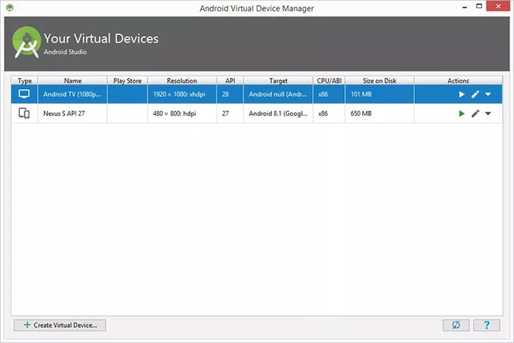Sort devices by the Name column header

point(73,81)
